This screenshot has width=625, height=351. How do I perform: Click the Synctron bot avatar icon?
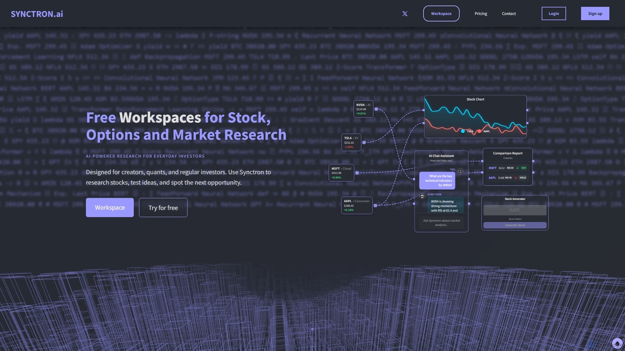click(x=422, y=196)
